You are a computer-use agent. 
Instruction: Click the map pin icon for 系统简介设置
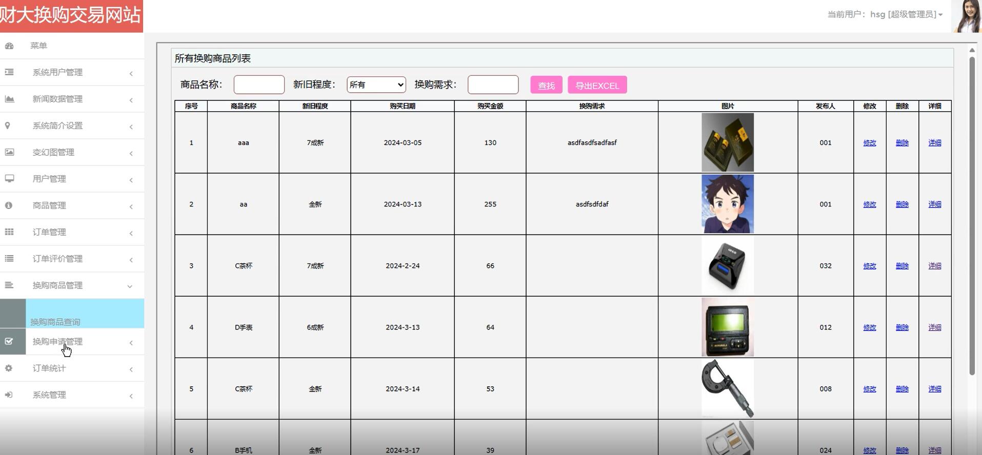tap(7, 126)
